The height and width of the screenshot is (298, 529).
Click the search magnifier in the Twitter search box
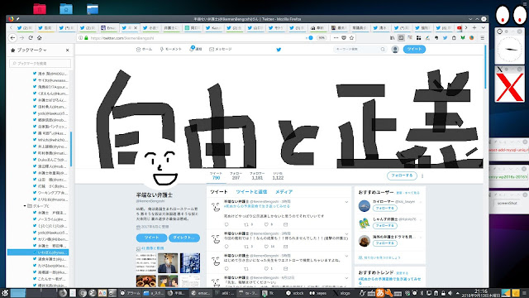(383, 50)
